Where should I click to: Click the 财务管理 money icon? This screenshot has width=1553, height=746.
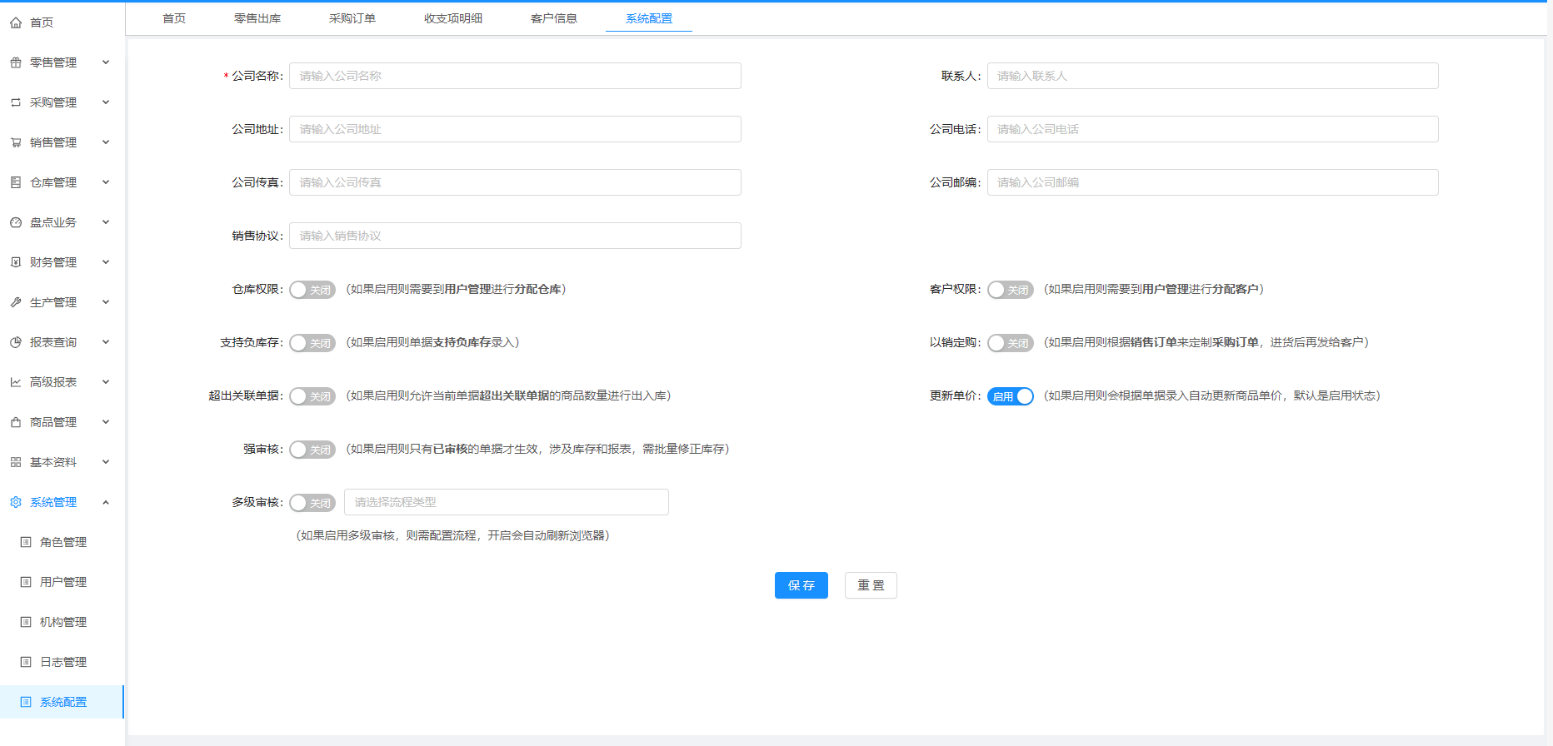pyautogui.click(x=16, y=262)
